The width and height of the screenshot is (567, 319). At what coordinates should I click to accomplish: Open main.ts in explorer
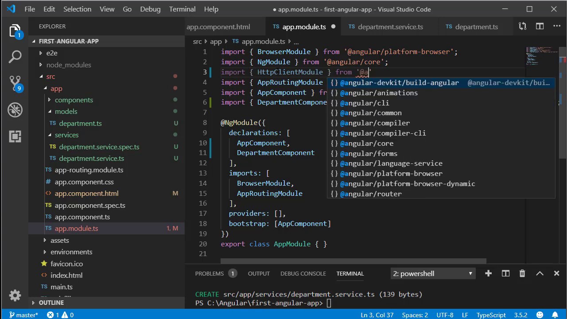click(x=61, y=287)
